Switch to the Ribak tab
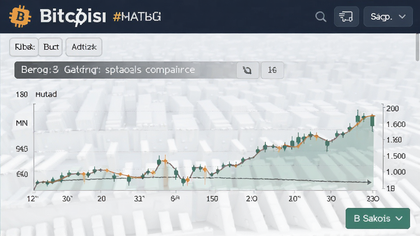Image resolution: width=420 pixels, height=236 pixels. pos(24,47)
